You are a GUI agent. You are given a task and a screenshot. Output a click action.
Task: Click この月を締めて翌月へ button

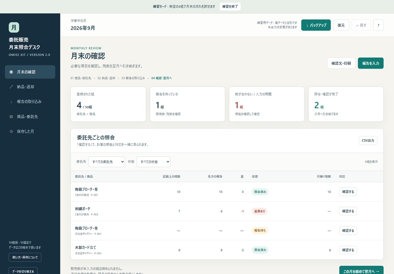pyautogui.click(x=361, y=271)
